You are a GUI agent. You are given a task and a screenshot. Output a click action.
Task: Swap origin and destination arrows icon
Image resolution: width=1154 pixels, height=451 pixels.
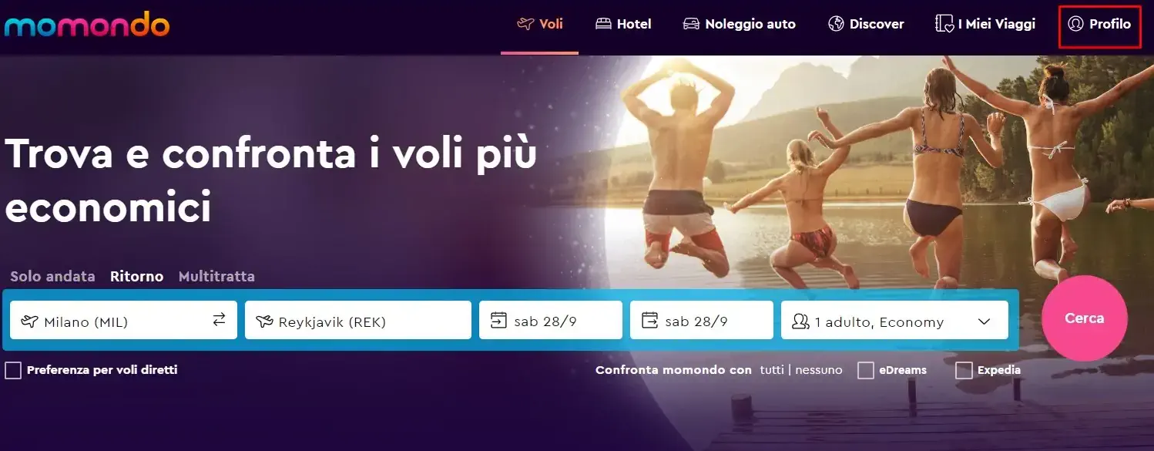tap(220, 319)
